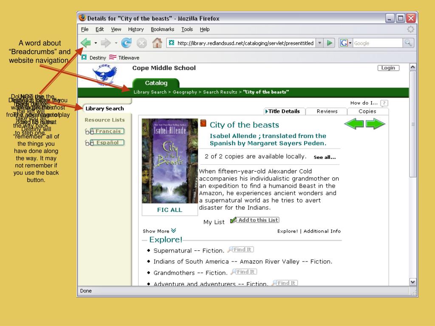Open the Destiny bookmark icon
435x326 pixels.
click(84, 57)
